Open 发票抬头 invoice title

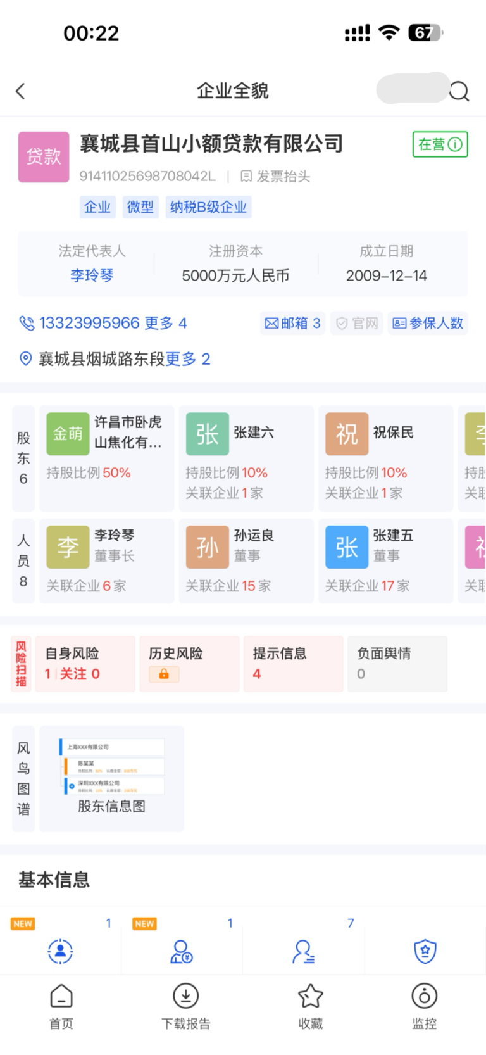276,177
